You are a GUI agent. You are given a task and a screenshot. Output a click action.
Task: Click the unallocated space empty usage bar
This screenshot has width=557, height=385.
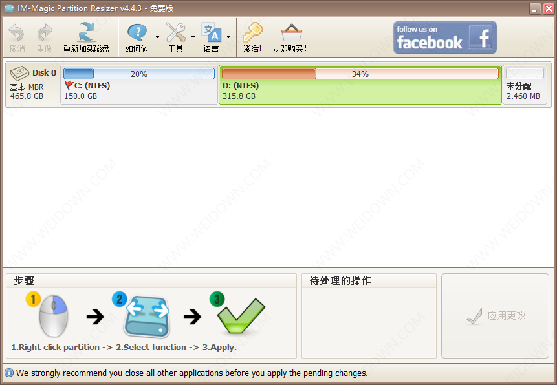(525, 74)
